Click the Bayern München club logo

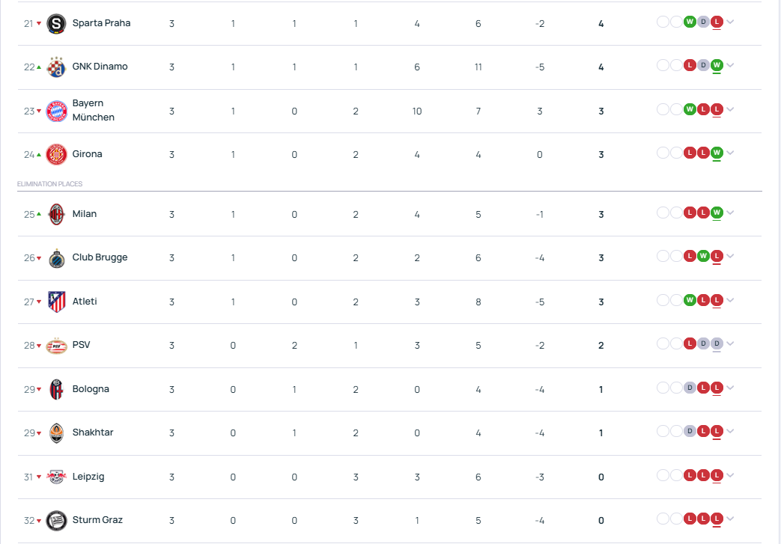56,111
